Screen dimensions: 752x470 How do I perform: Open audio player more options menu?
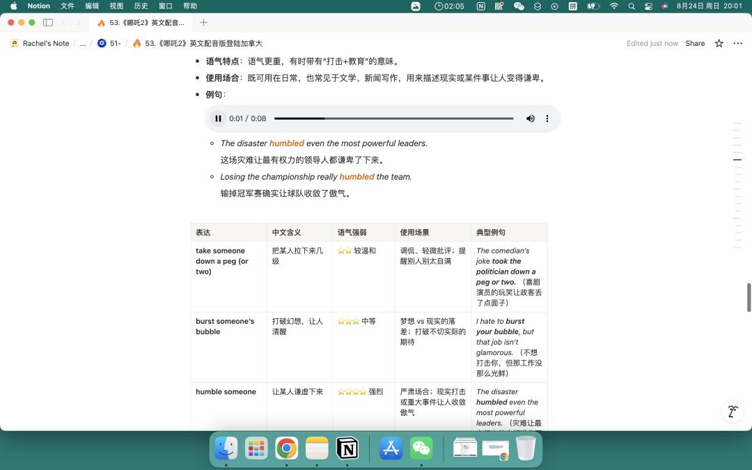point(547,118)
